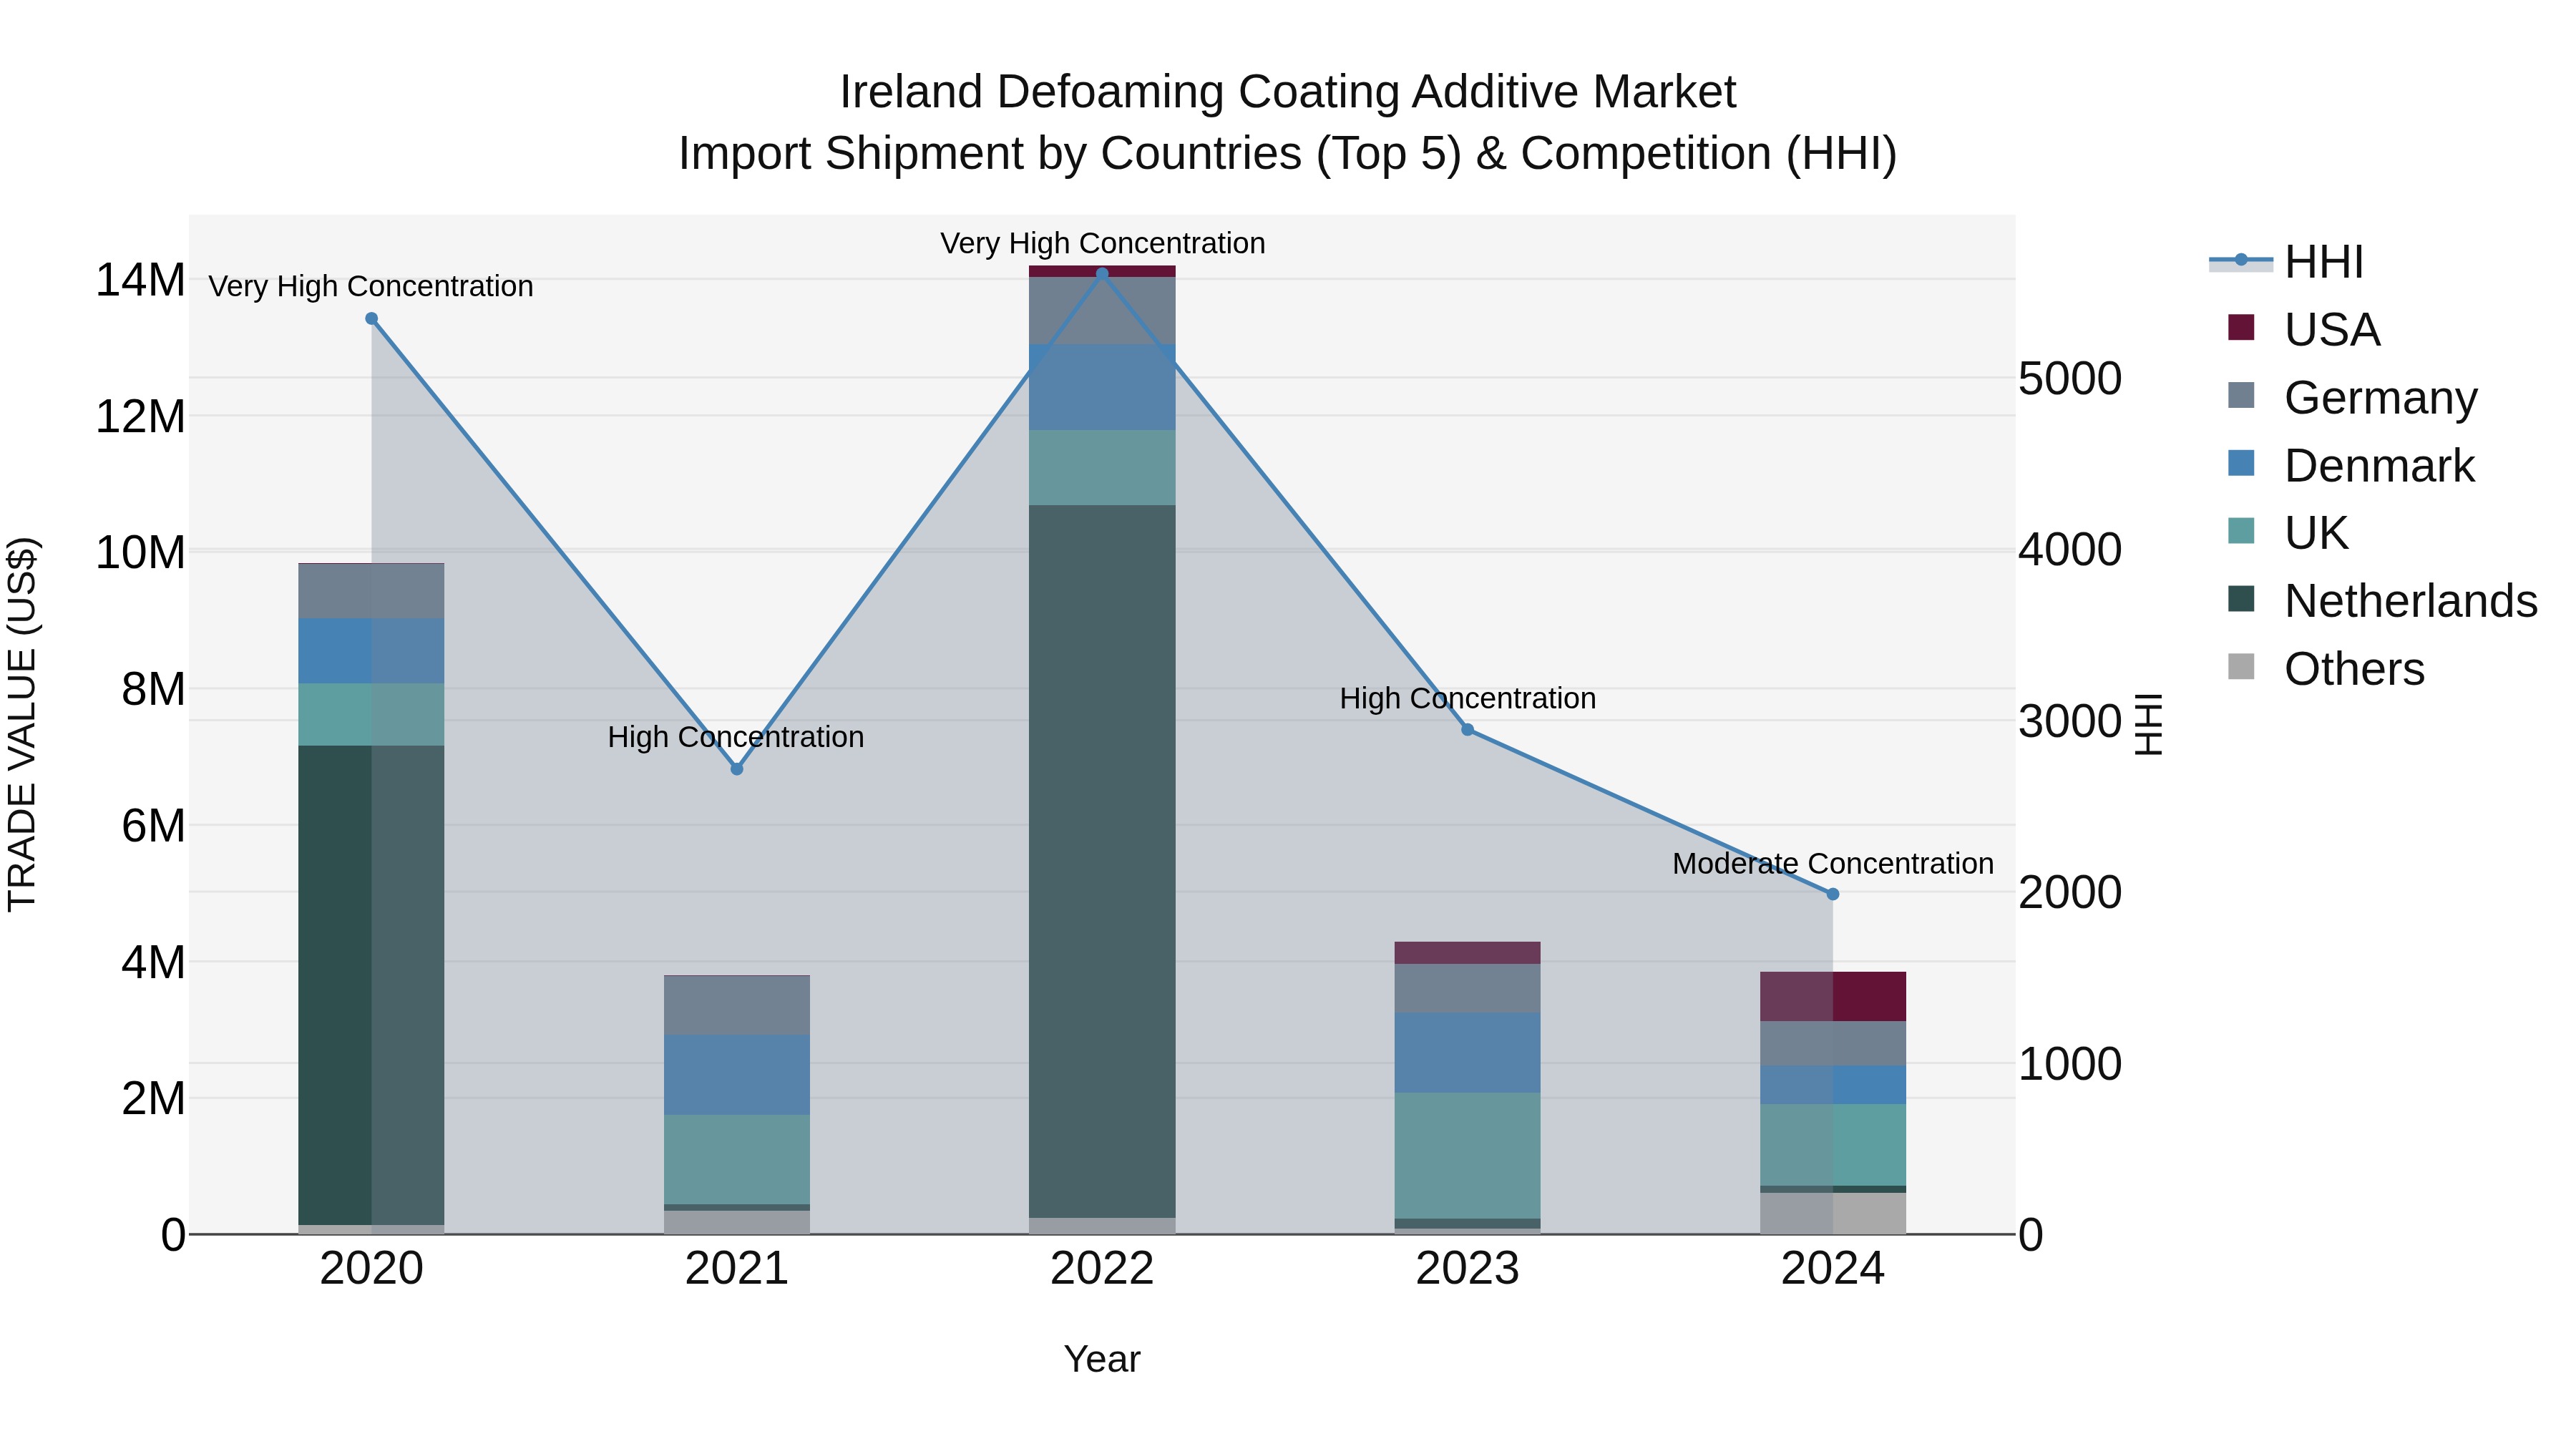Screen dimensions: 2576x1449
Task: Click the vertical HHI right-axis title
Action: pyautogui.click(x=2149, y=724)
